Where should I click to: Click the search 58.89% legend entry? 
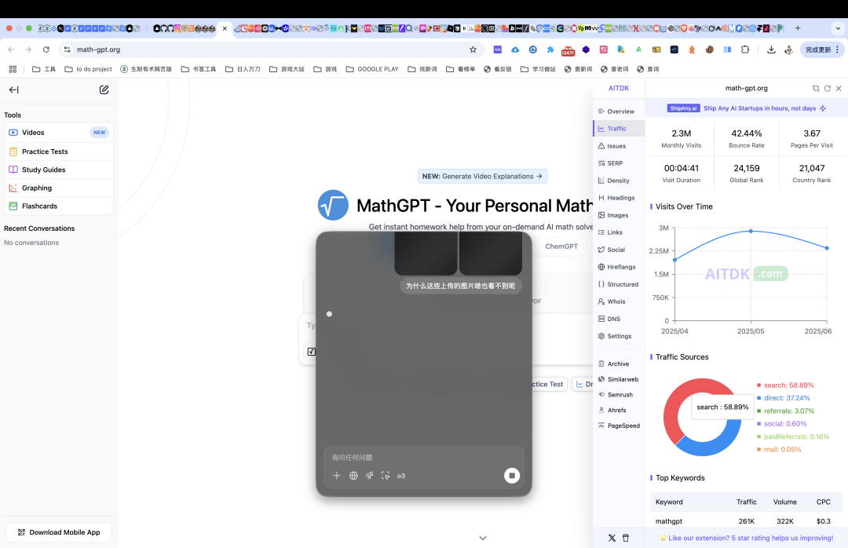785,385
